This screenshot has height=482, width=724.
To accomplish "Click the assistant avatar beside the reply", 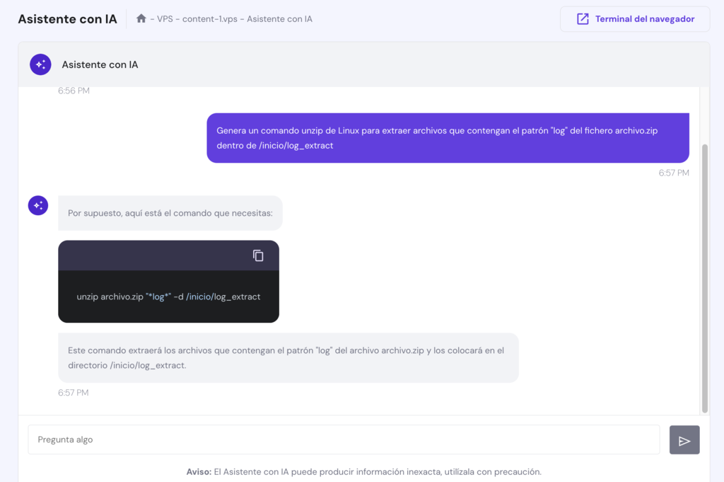I will click(38, 206).
